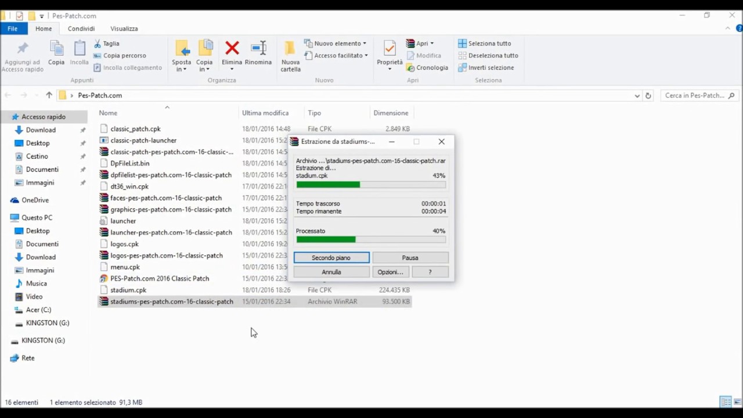743x418 pixels.
Task: Click the Pes-Patch.com address bar path
Action: pyautogui.click(x=100, y=95)
